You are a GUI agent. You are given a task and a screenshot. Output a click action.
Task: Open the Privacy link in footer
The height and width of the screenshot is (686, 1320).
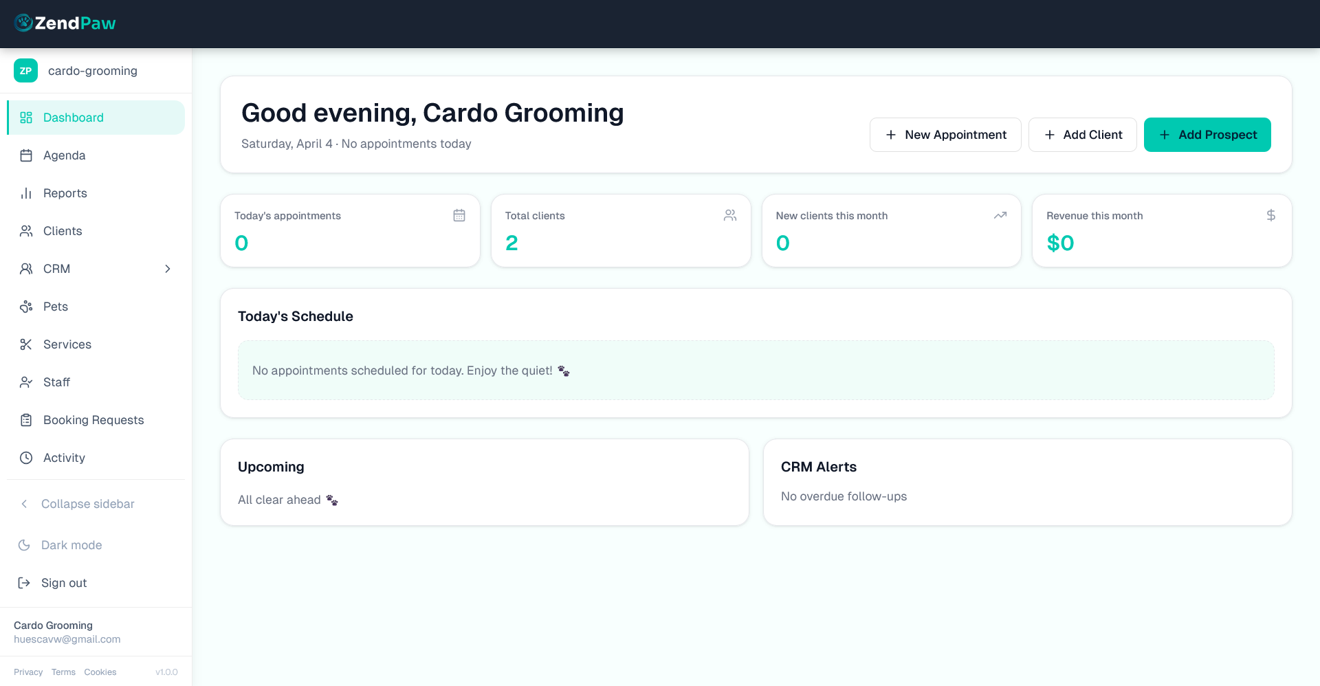click(28, 672)
